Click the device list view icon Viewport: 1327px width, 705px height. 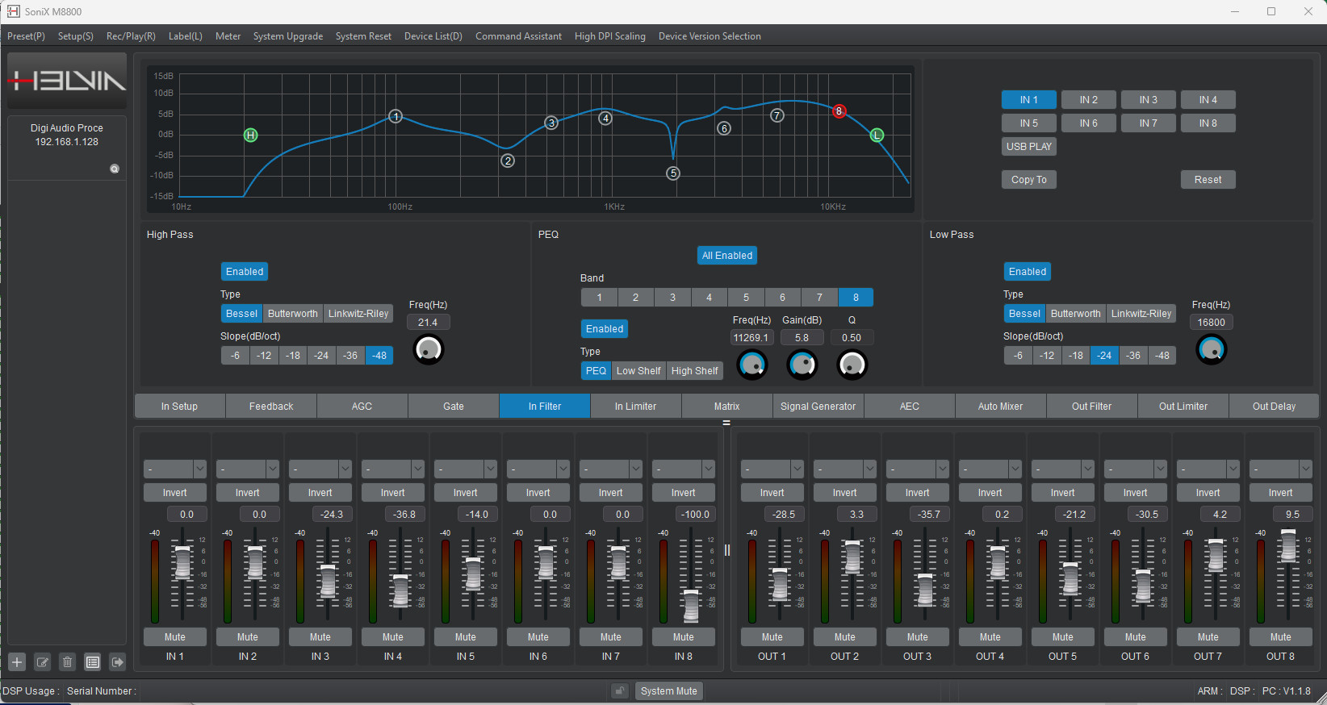93,662
